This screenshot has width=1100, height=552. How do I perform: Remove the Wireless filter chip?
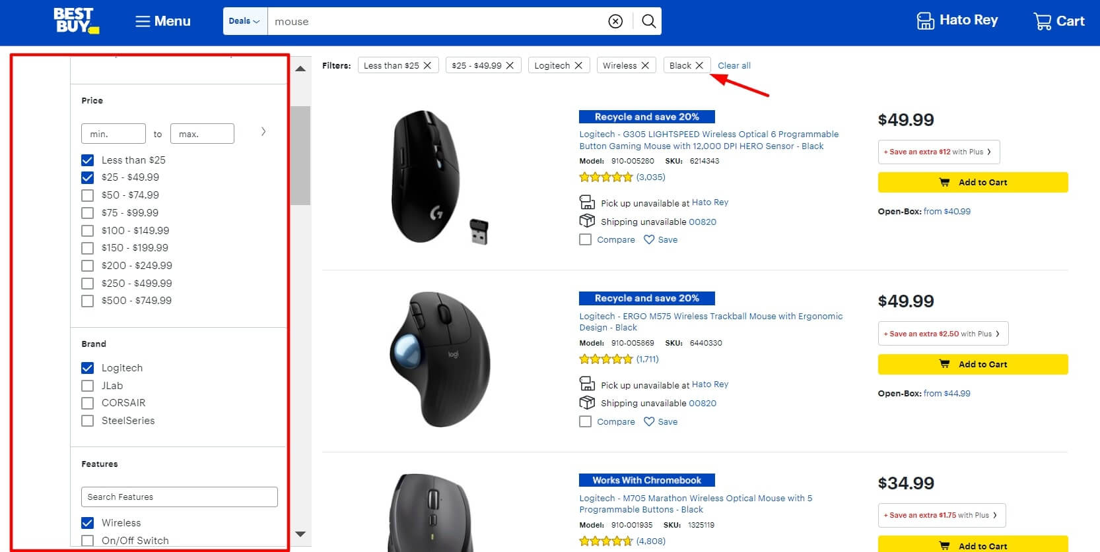645,65
